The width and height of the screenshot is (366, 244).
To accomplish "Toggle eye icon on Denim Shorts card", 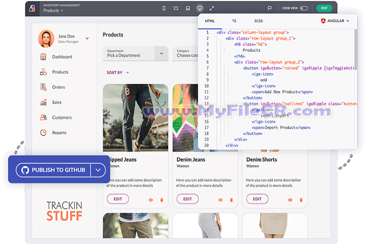I will [290, 200].
